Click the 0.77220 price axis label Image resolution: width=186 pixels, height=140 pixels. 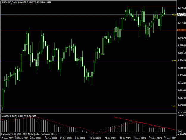182,83
